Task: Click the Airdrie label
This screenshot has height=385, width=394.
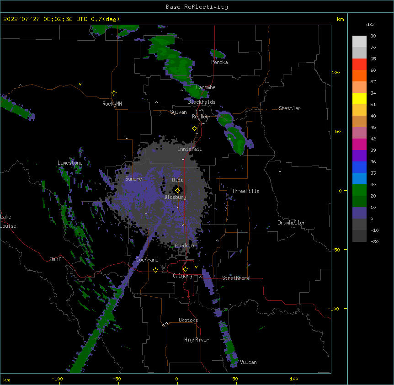Action: pyautogui.click(x=184, y=246)
